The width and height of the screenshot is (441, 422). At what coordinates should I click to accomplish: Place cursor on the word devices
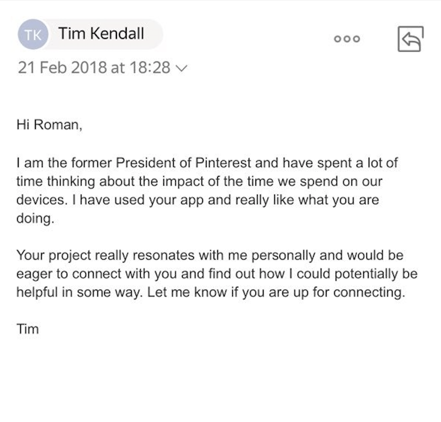(42, 199)
